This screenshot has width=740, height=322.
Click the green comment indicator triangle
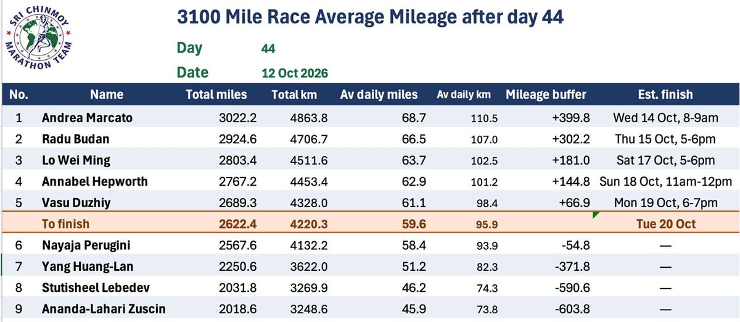tap(596, 215)
